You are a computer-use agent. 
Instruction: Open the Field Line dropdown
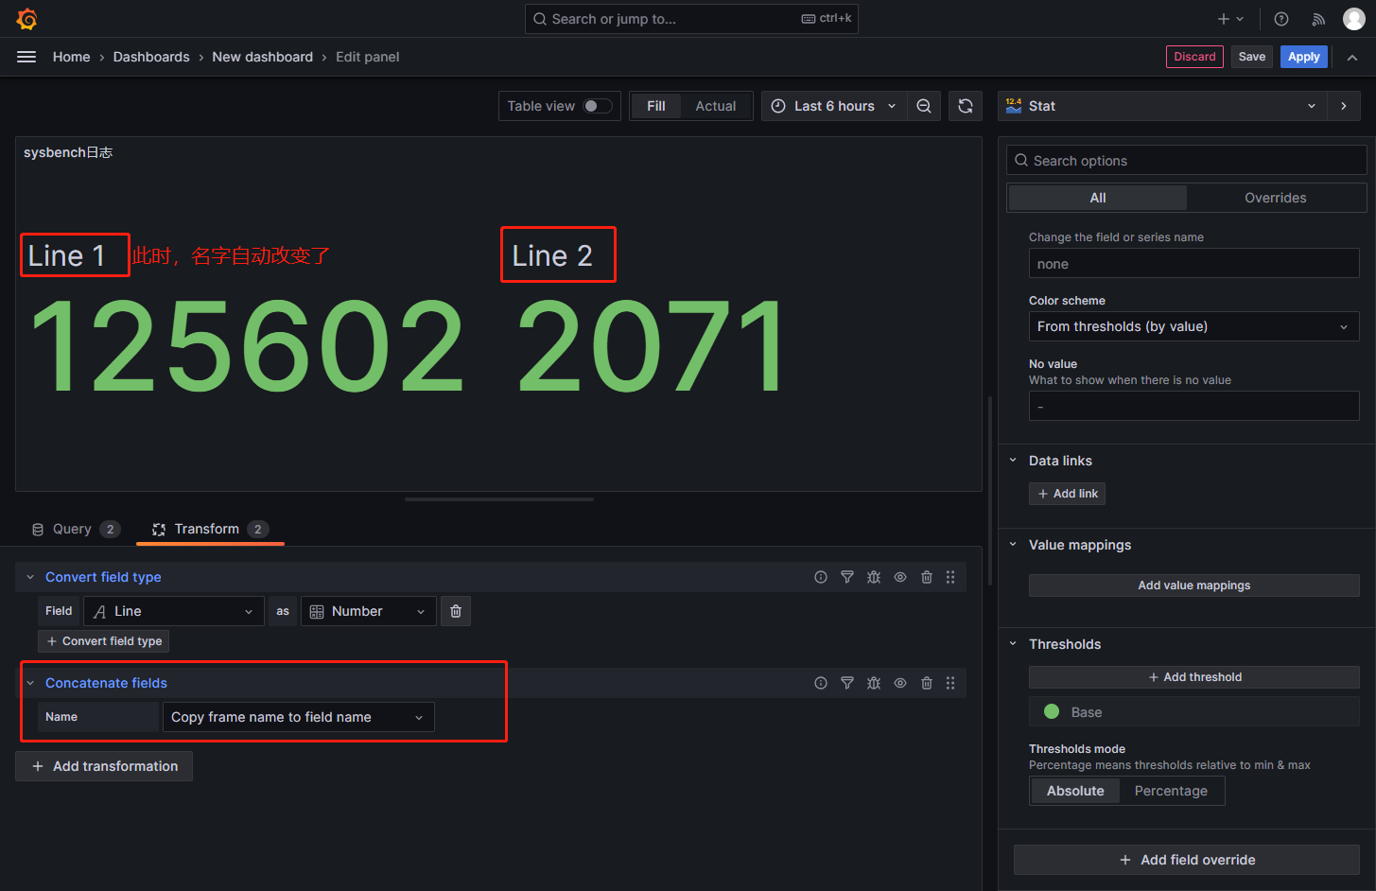(x=174, y=611)
